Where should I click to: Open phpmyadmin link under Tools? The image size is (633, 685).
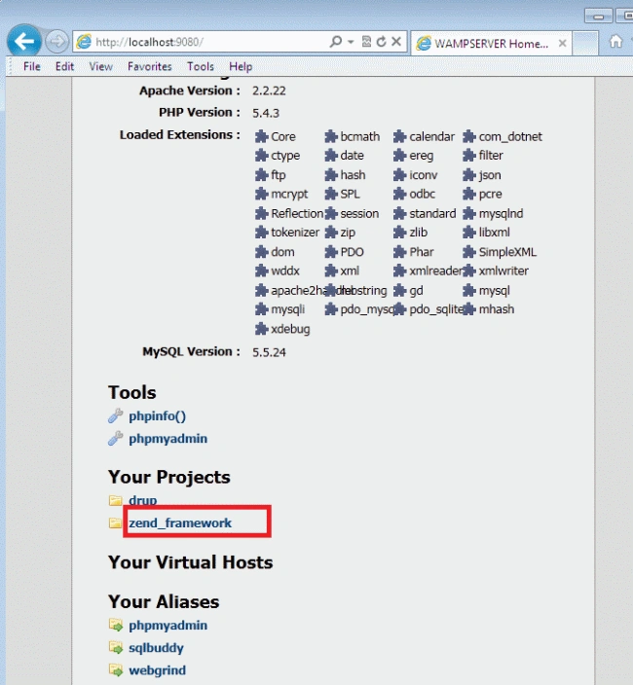(168, 439)
